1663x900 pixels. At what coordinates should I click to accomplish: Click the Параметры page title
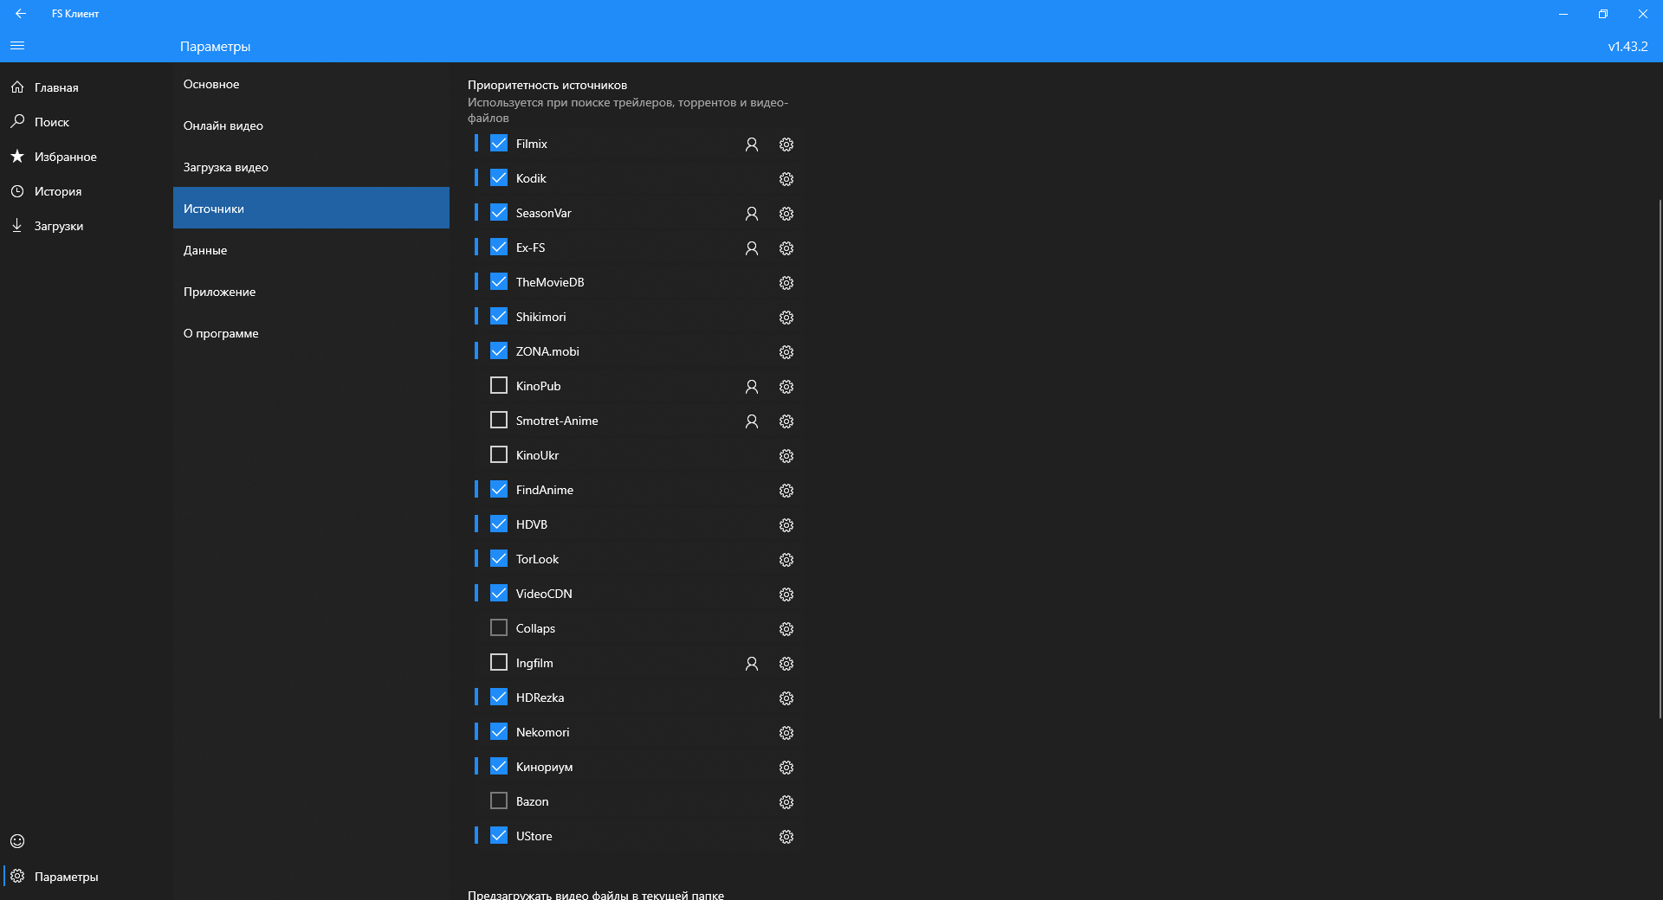click(215, 47)
